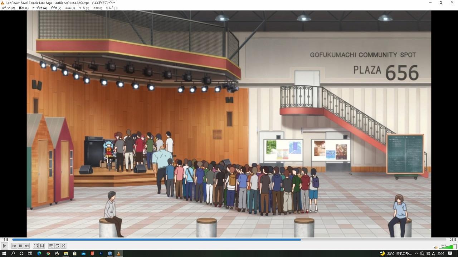Open the 再生 (L) playback menu

click(x=24, y=8)
